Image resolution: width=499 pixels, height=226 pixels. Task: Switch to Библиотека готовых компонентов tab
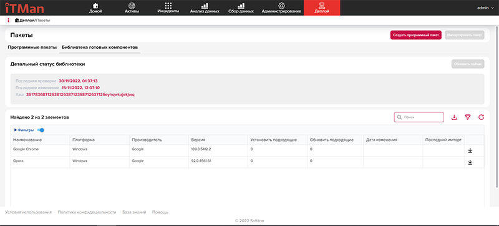100,47
